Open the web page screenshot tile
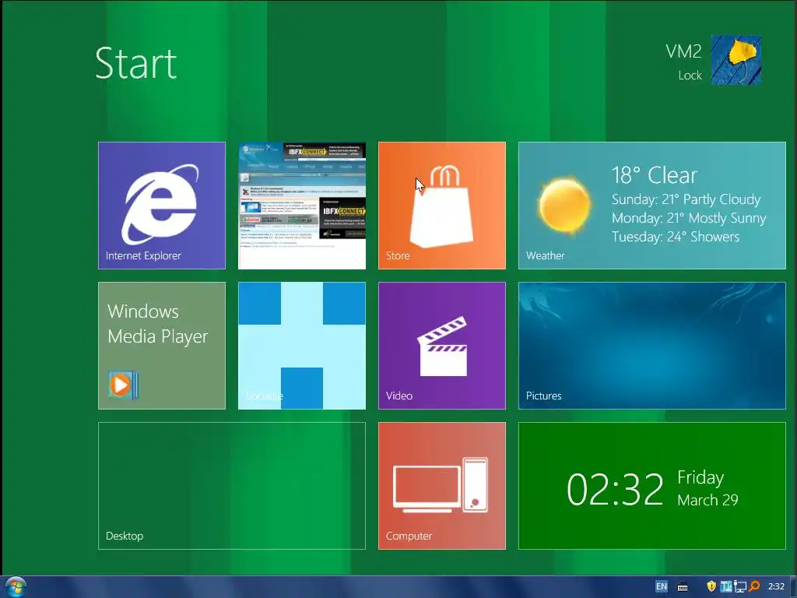This screenshot has height=598, width=797. tap(302, 206)
